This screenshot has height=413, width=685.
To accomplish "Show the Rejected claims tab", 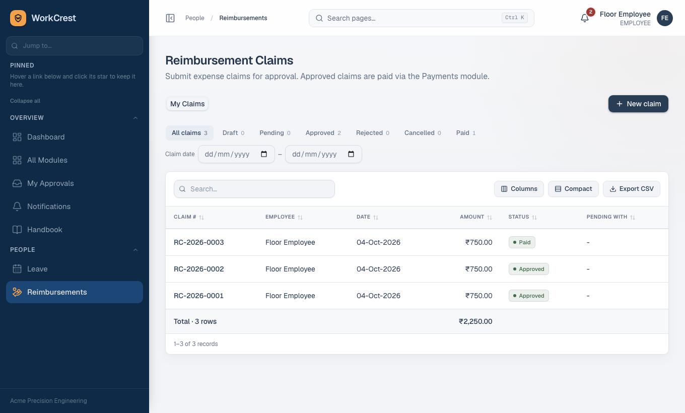I will click(373, 133).
